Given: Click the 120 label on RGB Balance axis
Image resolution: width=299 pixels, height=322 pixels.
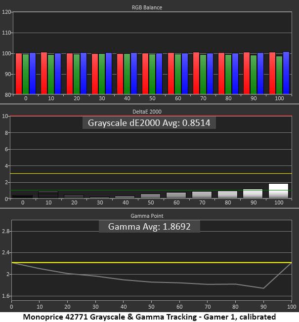Looking at the screenshot, I should tap(6, 12).
